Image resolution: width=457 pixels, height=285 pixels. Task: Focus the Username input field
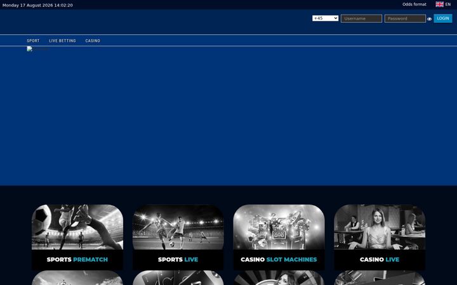pyautogui.click(x=361, y=18)
